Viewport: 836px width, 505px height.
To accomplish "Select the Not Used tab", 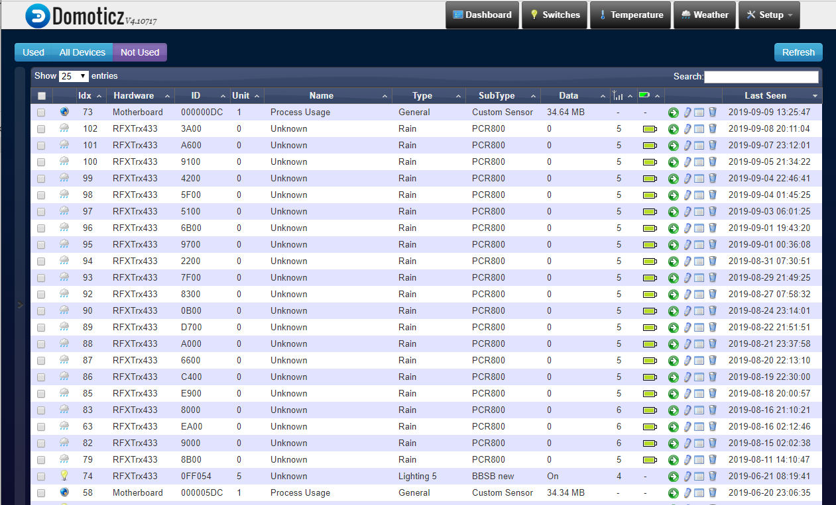I will click(140, 52).
